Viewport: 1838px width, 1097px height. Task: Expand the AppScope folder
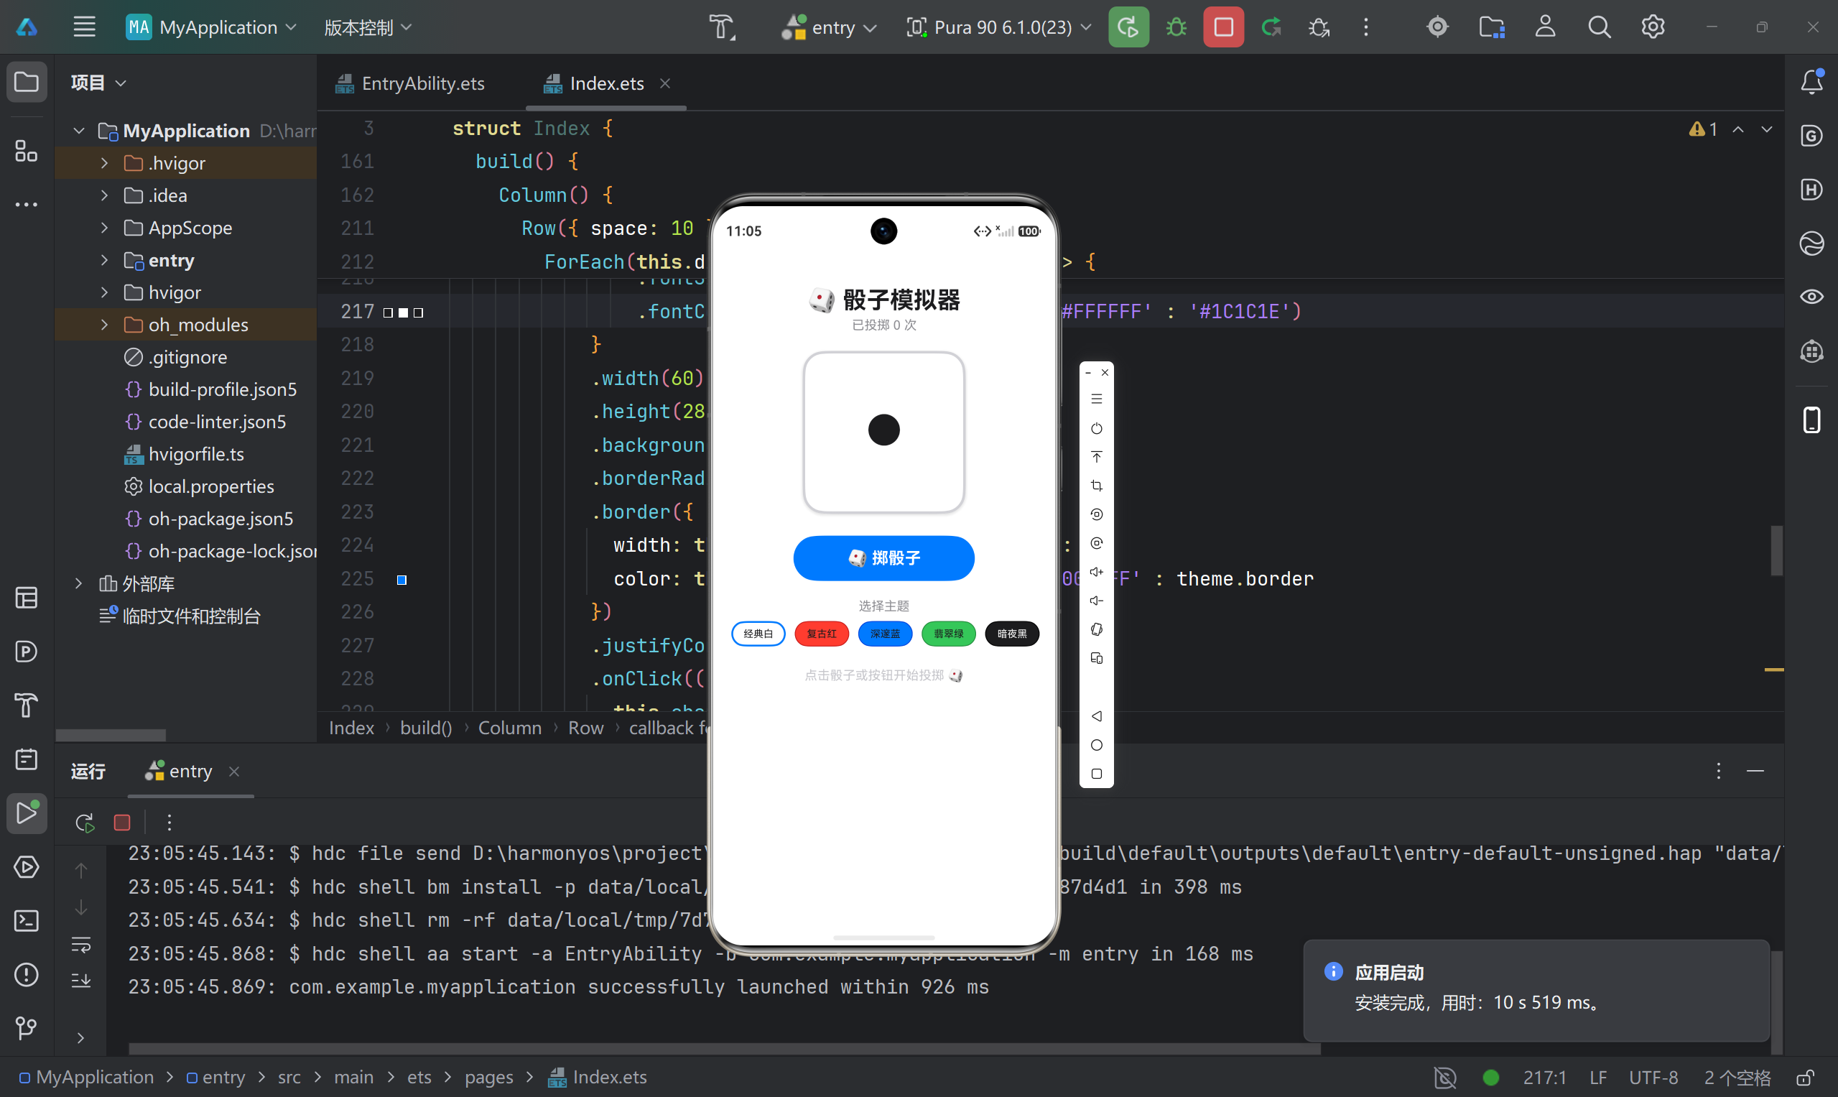pyautogui.click(x=104, y=228)
